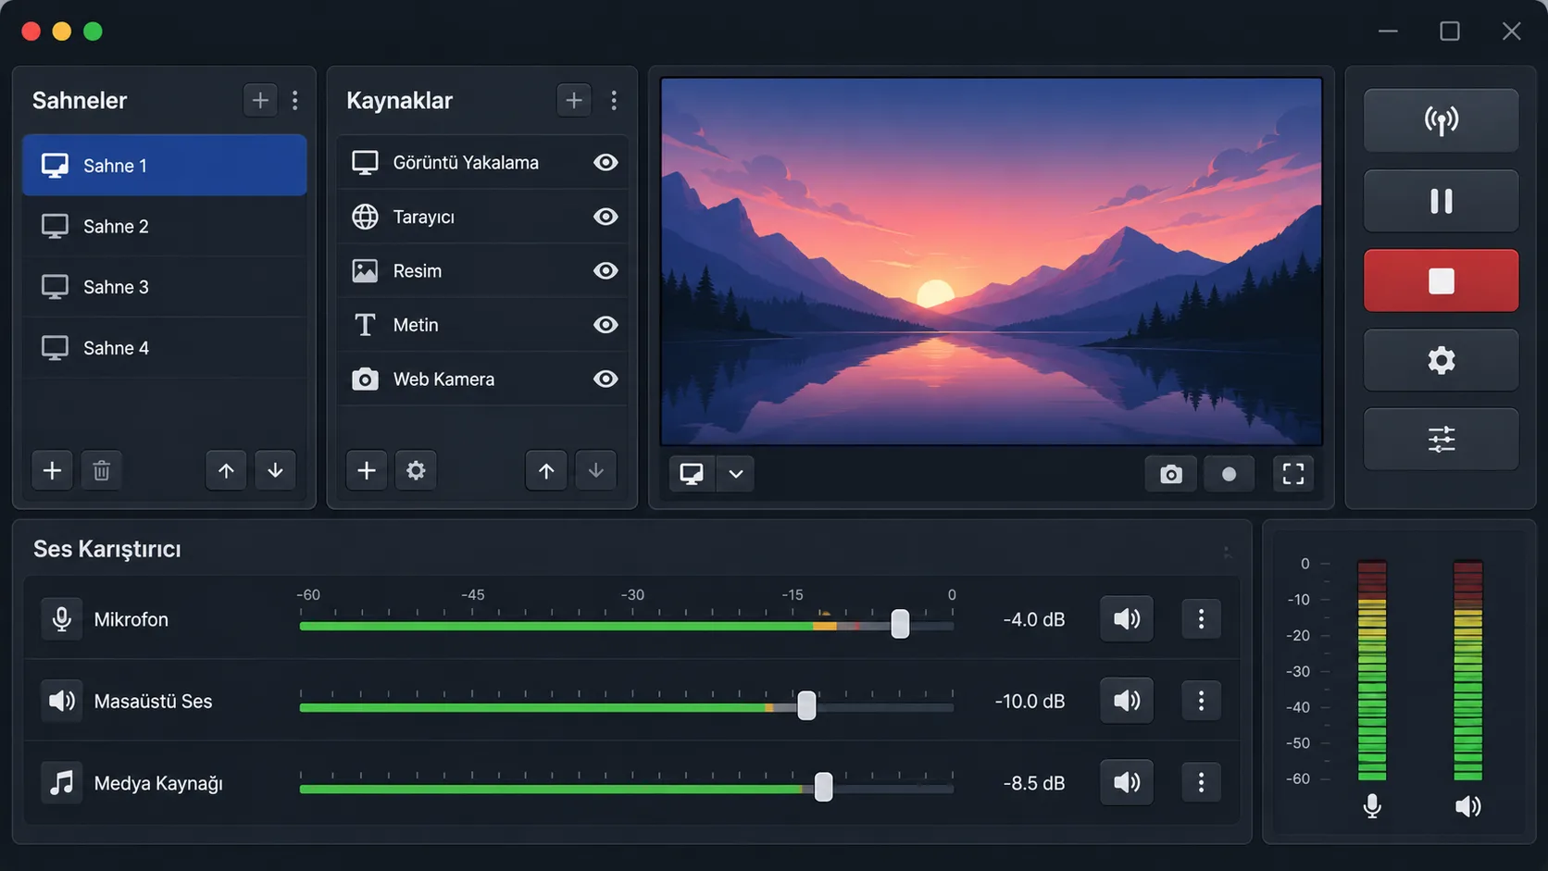Add a scene with the bottom plus button
Viewport: 1548px width, 871px height.
click(x=53, y=470)
